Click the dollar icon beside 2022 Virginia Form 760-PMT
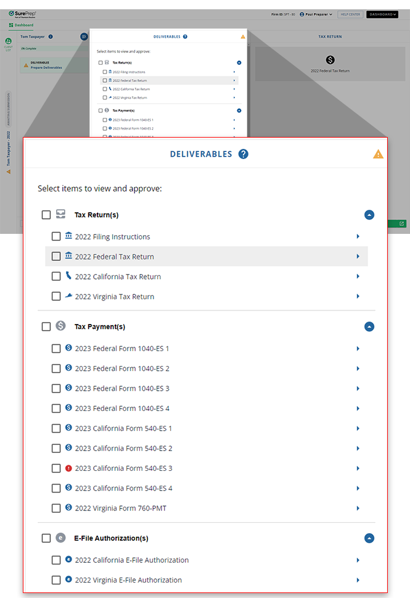 (x=68, y=508)
